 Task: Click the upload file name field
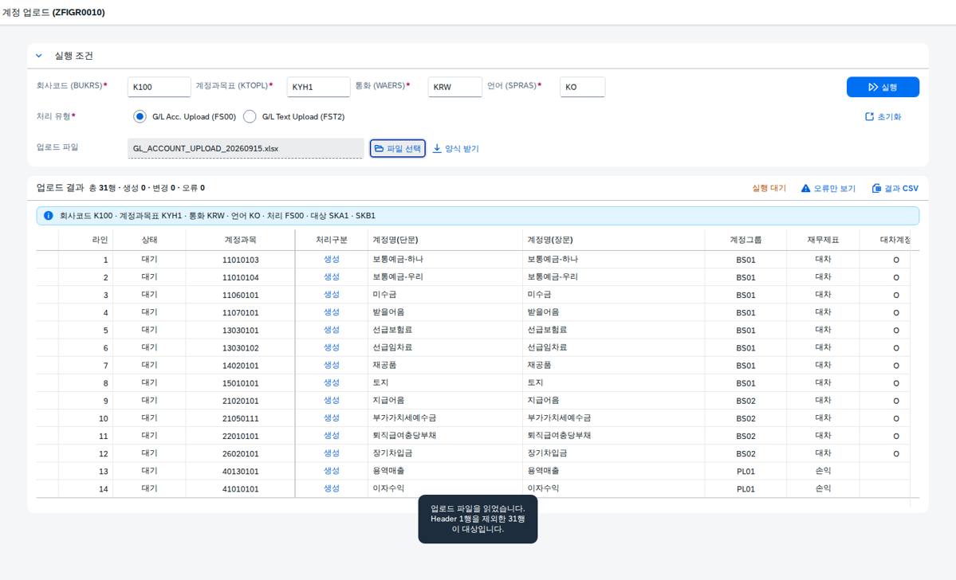point(246,148)
